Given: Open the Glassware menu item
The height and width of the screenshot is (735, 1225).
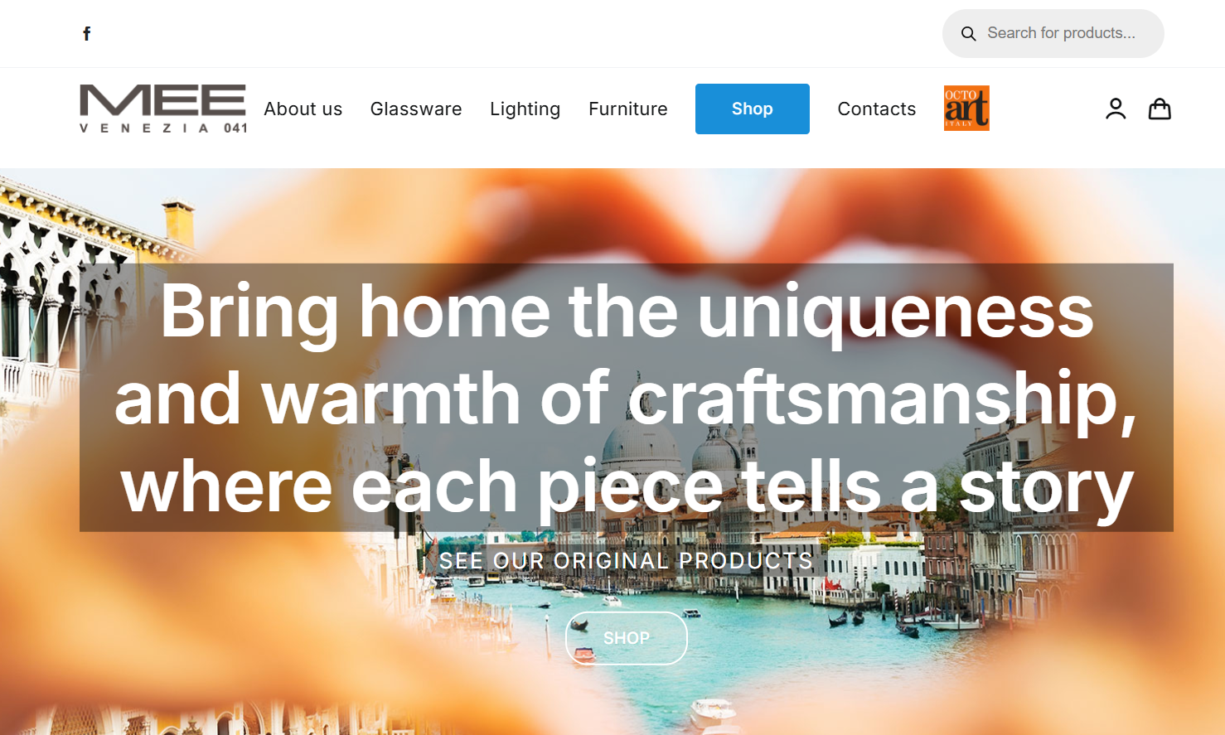Looking at the screenshot, I should pos(416,109).
